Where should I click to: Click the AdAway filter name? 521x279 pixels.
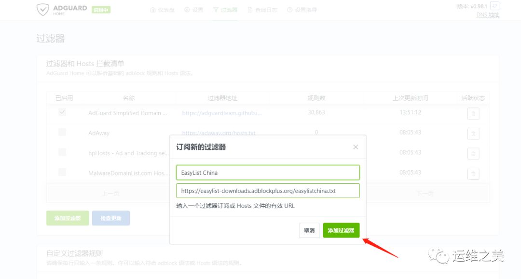coord(99,133)
